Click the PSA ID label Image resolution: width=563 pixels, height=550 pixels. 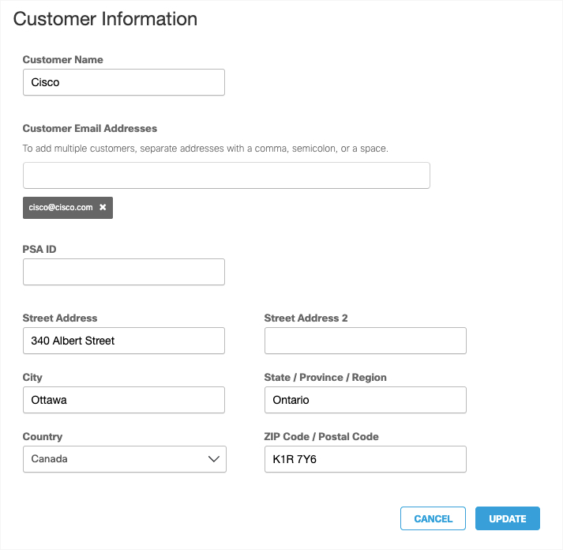[39, 249]
